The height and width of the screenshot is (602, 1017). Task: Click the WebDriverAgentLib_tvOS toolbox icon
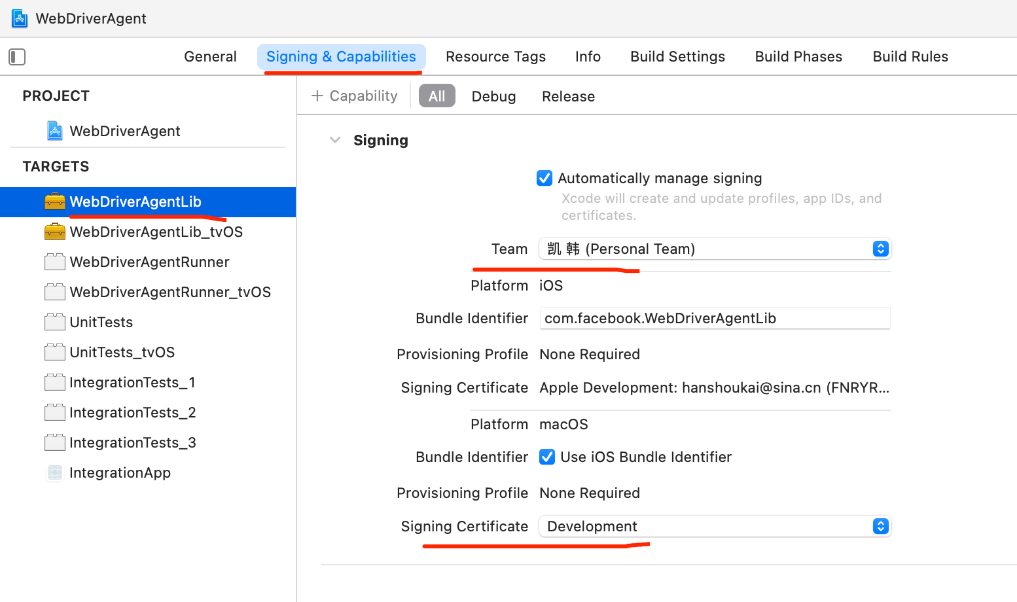(x=55, y=232)
